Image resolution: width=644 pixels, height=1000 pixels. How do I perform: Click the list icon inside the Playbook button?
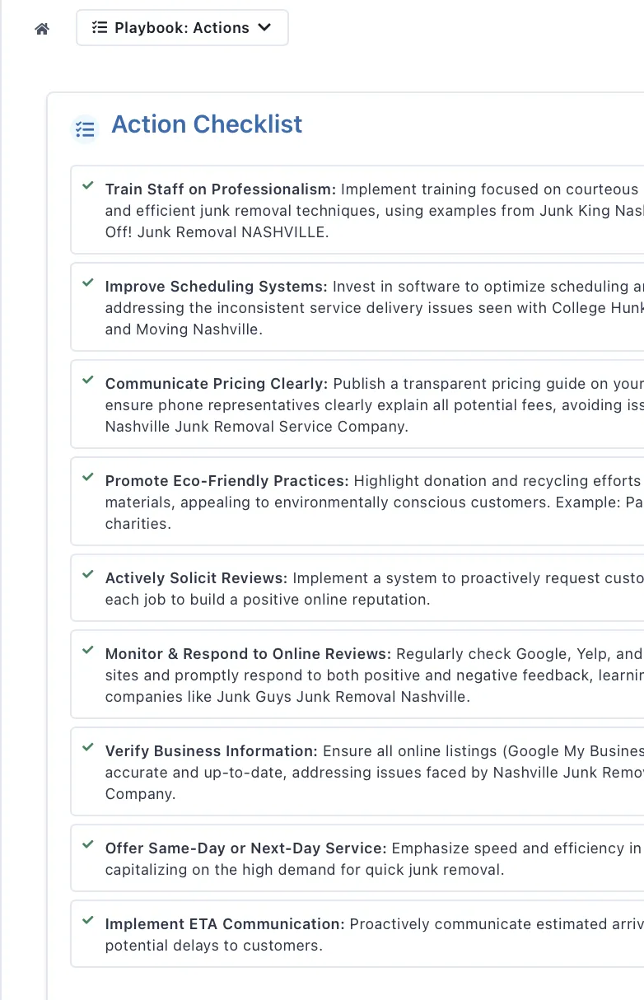point(100,28)
